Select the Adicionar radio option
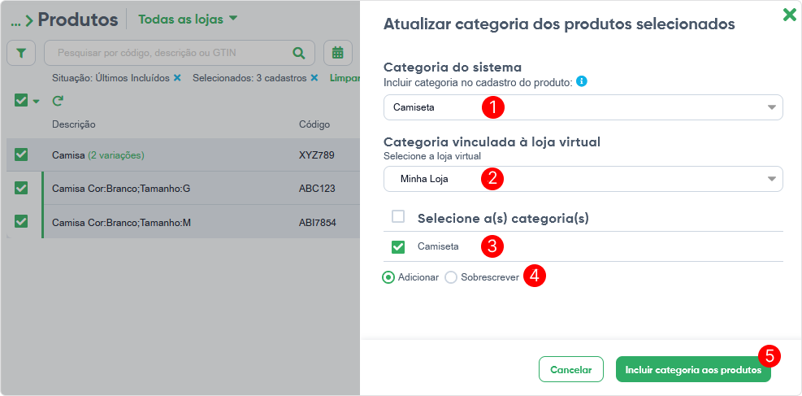 (x=388, y=277)
